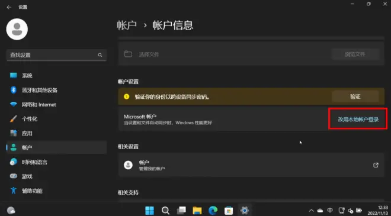Open external link icon for 管理我的帐户

tap(376, 165)
